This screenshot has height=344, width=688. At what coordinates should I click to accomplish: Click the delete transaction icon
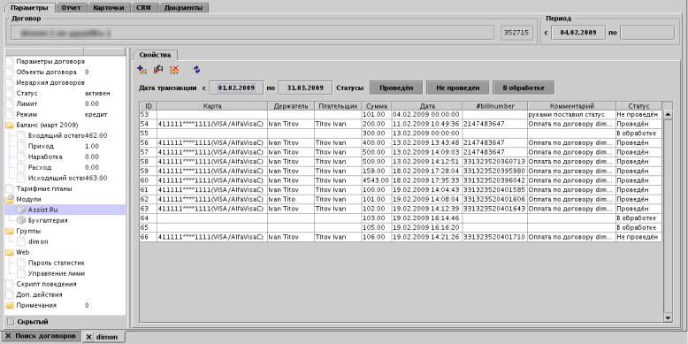coord(174,69)
